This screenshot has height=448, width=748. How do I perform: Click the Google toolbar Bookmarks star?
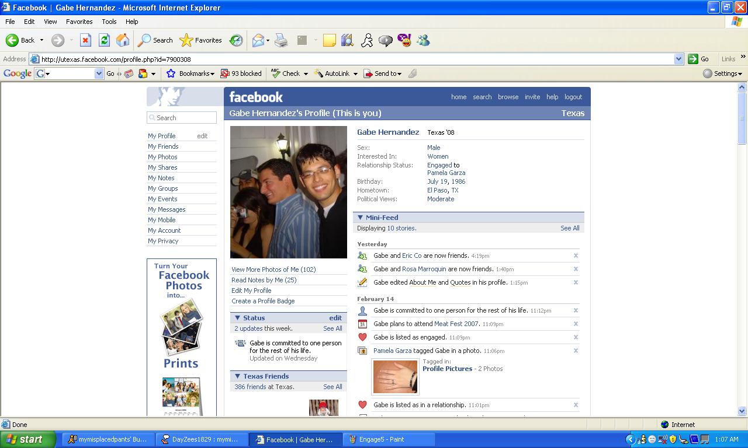[171, 73]
